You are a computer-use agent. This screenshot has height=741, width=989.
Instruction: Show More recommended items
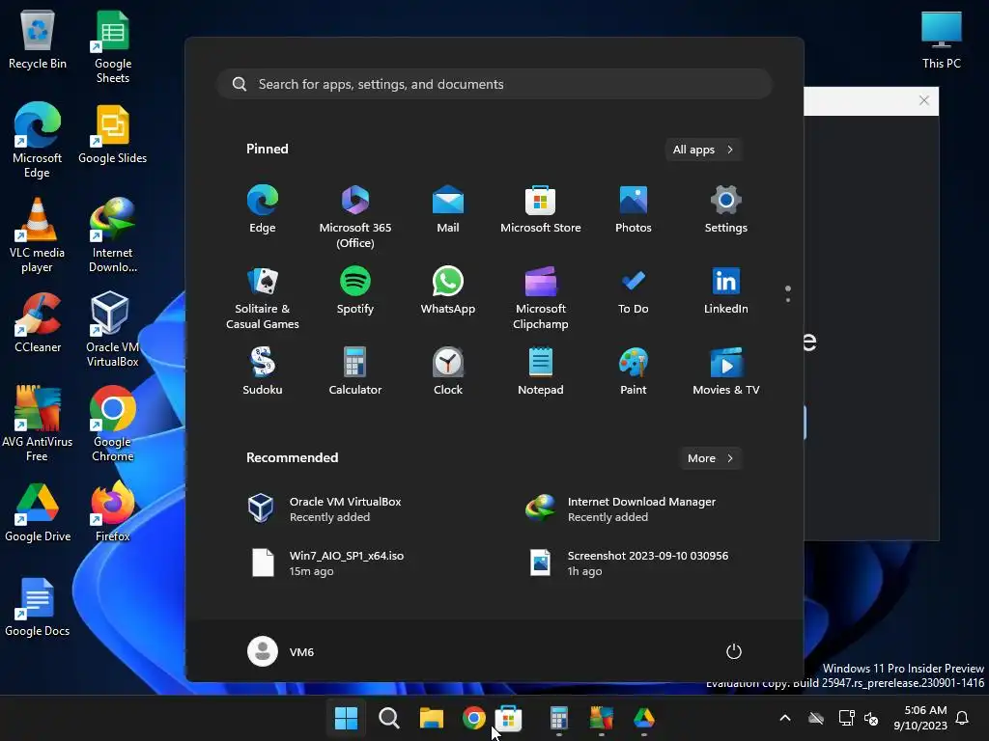coord(710,458)
